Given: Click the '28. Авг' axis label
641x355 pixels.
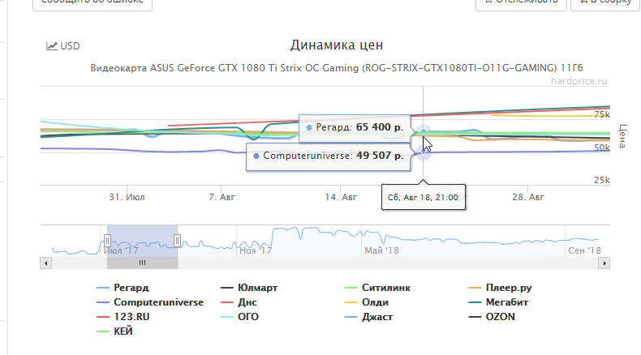Looking at the screenshot, I should point(528,197).
